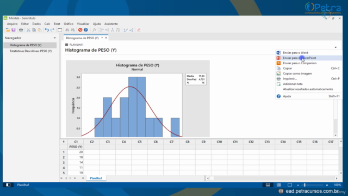Open the Visualizar menu
Image resolution: width=348 pixels, height=196 pixels.
pos(83,24)
